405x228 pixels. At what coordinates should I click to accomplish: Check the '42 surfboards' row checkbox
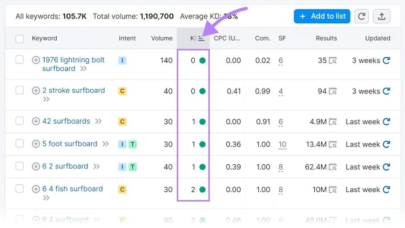coord(19,120)
